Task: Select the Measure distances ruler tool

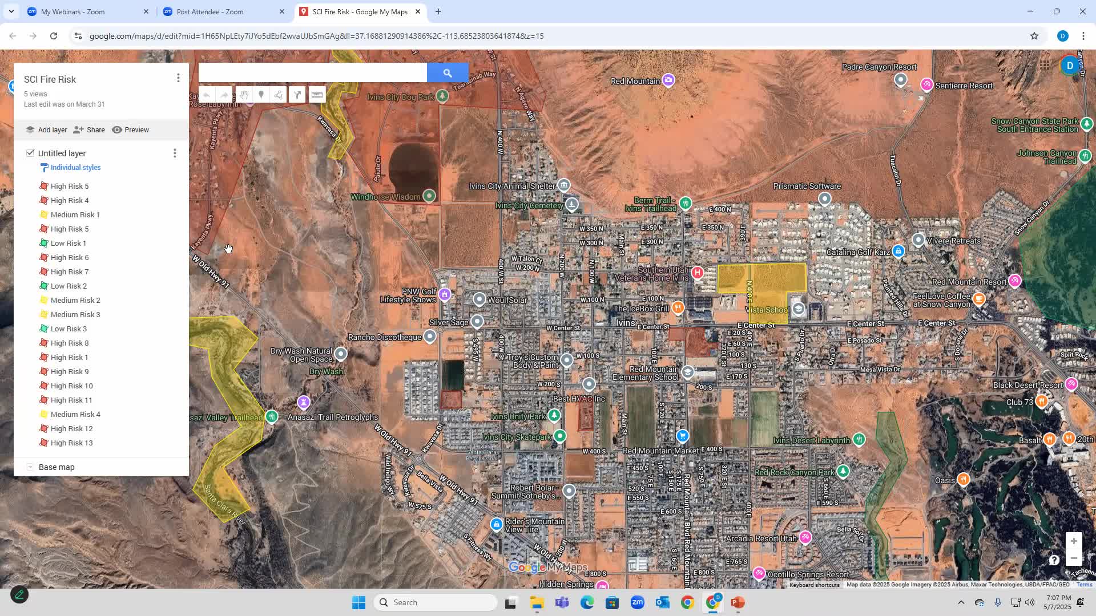Action: [x=317, y=95]
